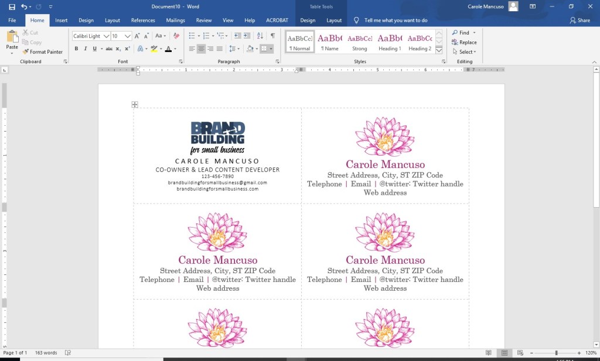Image resolution: width=600 pixels, height=361 pixels.
Task: Switch to the Insert tab
Action: point(61,20)
